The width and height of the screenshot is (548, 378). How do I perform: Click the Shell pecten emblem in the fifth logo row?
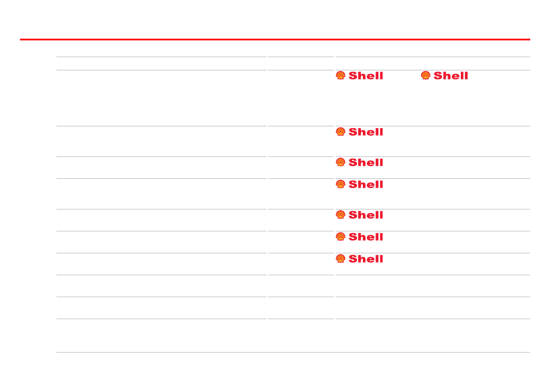[340, 215]
